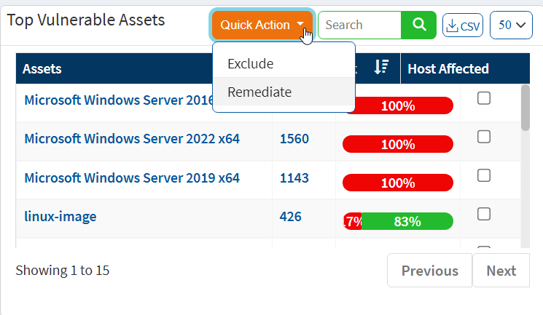Download the asset list as CSV
Image resolution: width=543 pixels, height=315 pixels.
[x=463, y=25]
